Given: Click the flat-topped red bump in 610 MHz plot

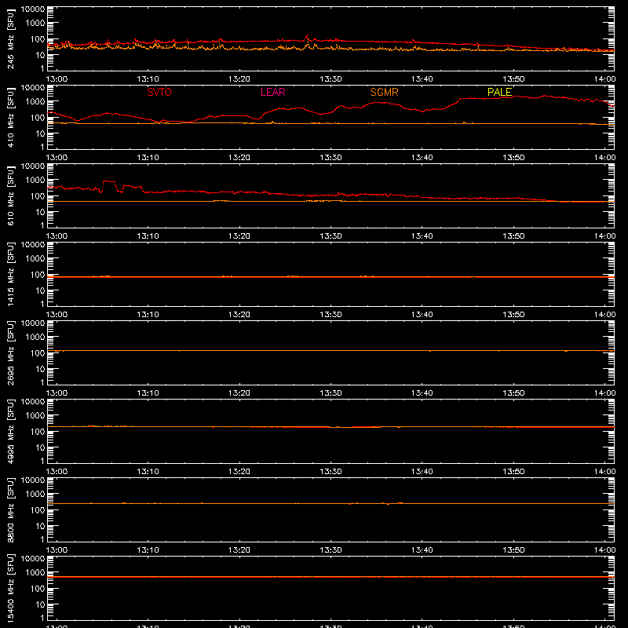Looking at the screenshot, I should click(109, 182).
